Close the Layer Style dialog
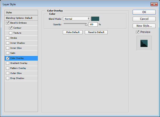The height and width of the screenshot is (117, 160). click(154, 4)
